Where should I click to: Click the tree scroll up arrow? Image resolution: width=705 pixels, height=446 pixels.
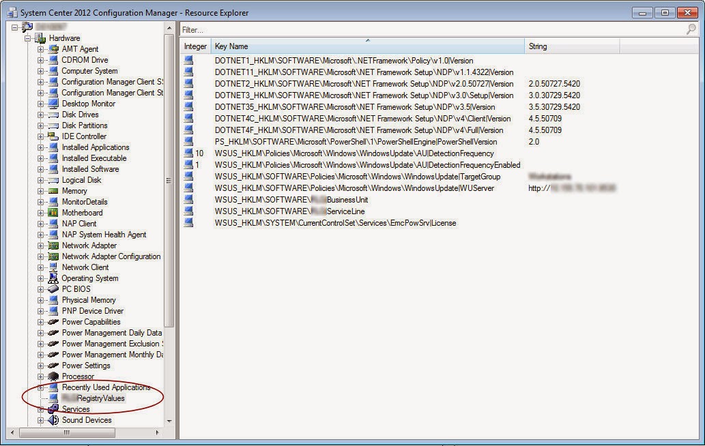coord(169,28)
